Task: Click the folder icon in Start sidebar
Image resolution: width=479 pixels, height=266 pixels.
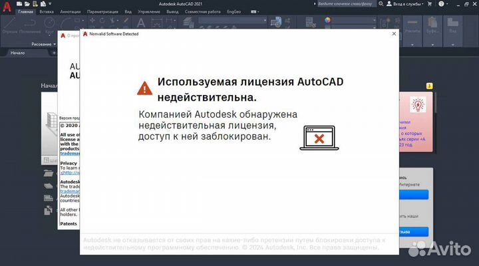Action: click(48, 174)
